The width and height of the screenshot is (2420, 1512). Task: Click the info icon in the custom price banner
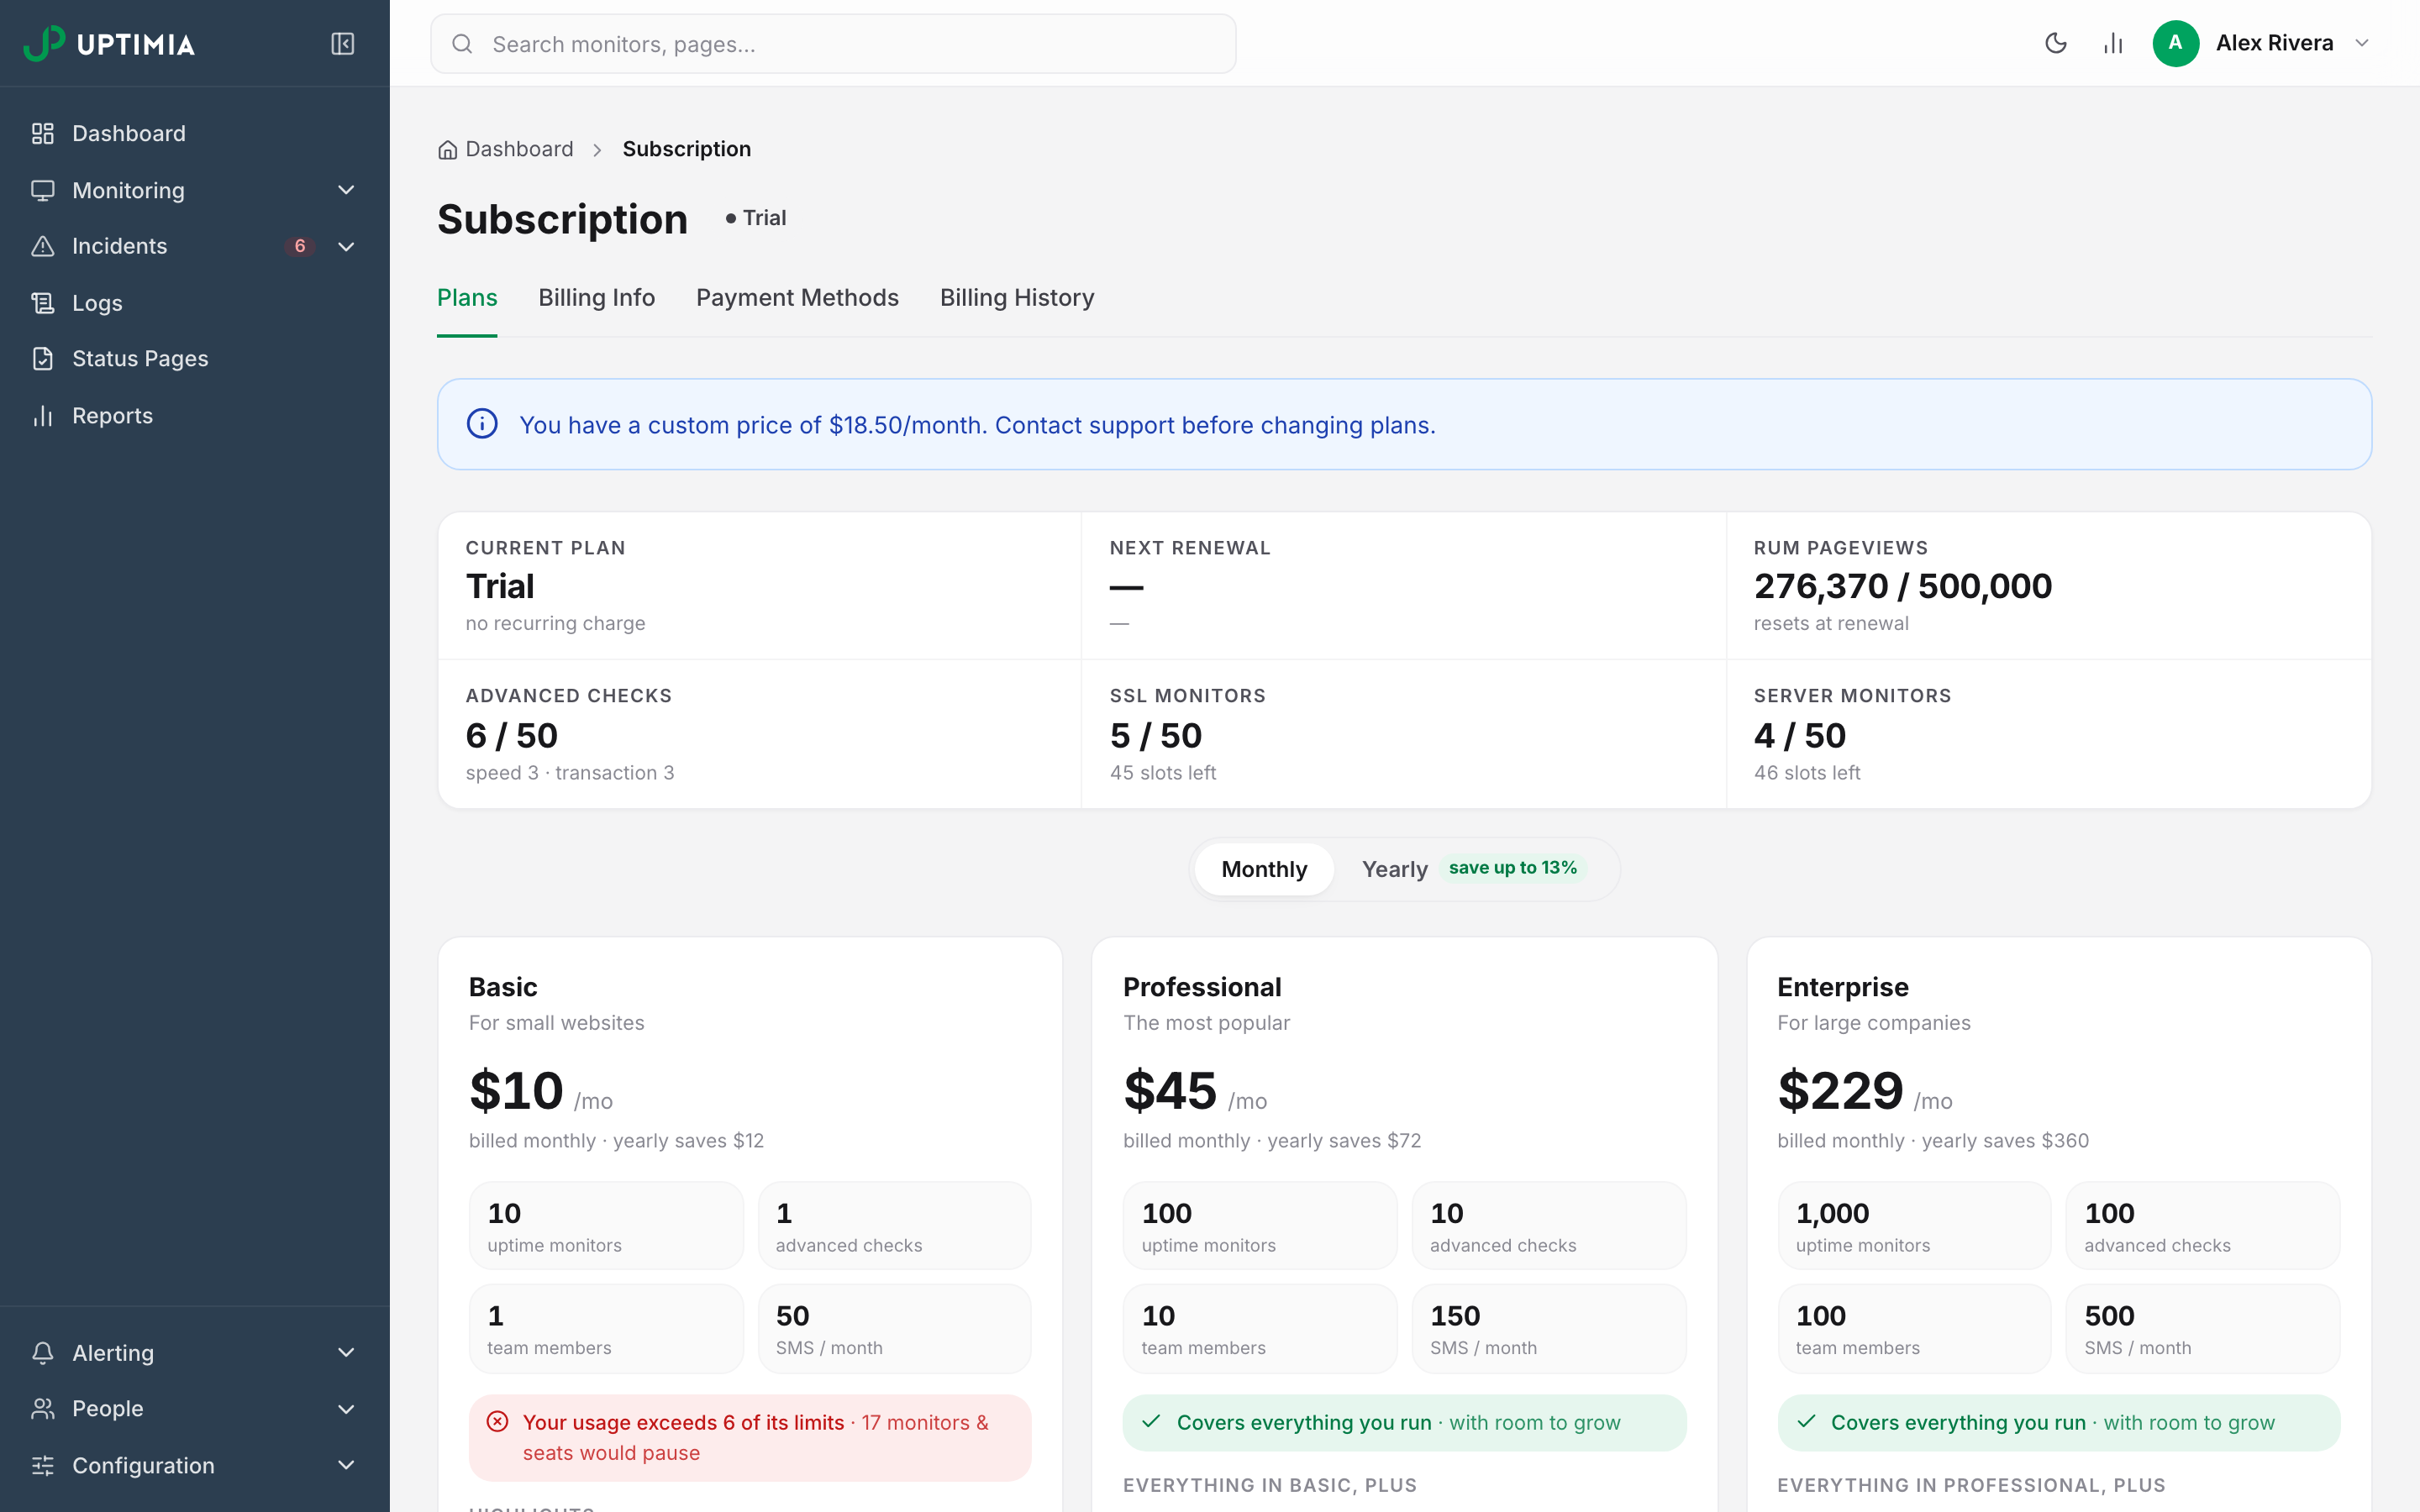(x=482, y=424)
